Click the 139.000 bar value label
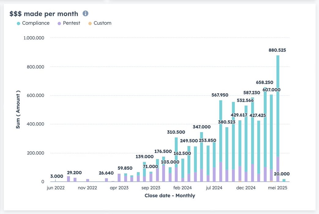The height and width of the screenshot is (214, 319). pos(144,157)
